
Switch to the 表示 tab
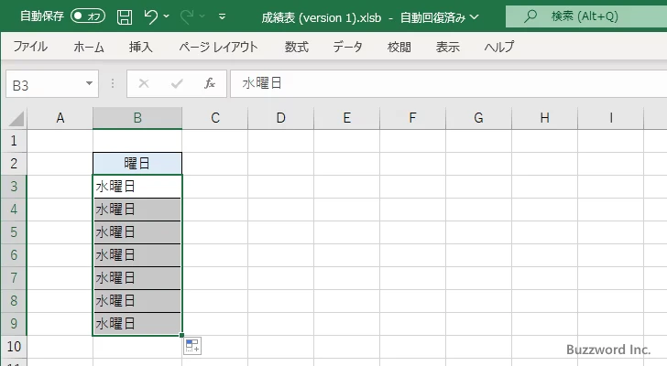(447, 47)
